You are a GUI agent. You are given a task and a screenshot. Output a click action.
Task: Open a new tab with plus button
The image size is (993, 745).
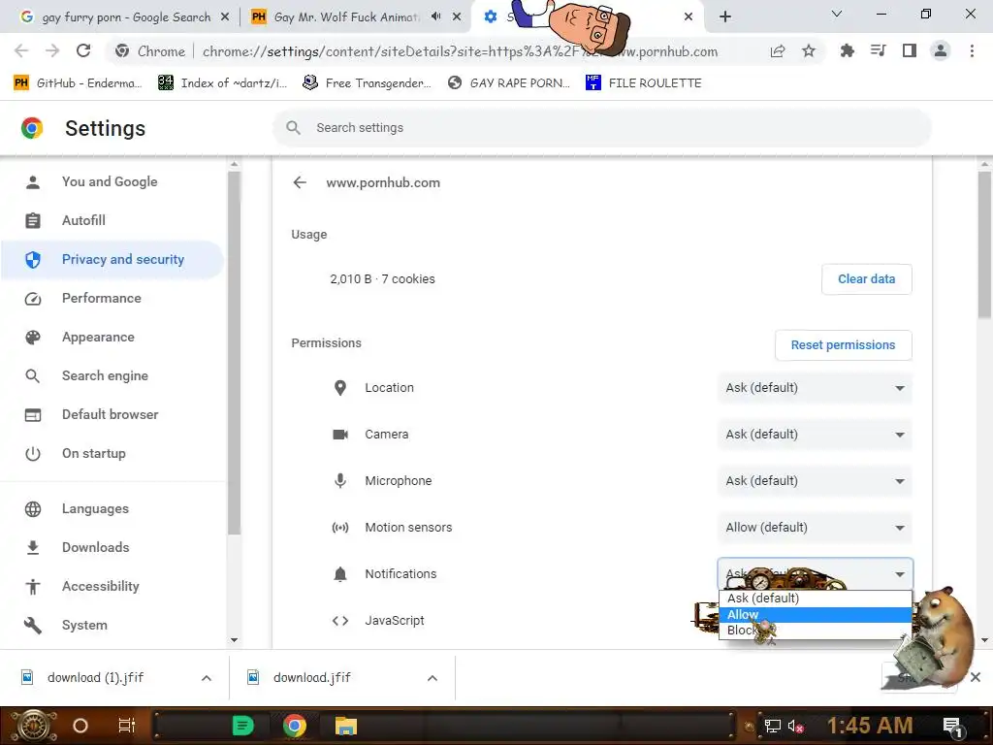click(x=725, y=16)
